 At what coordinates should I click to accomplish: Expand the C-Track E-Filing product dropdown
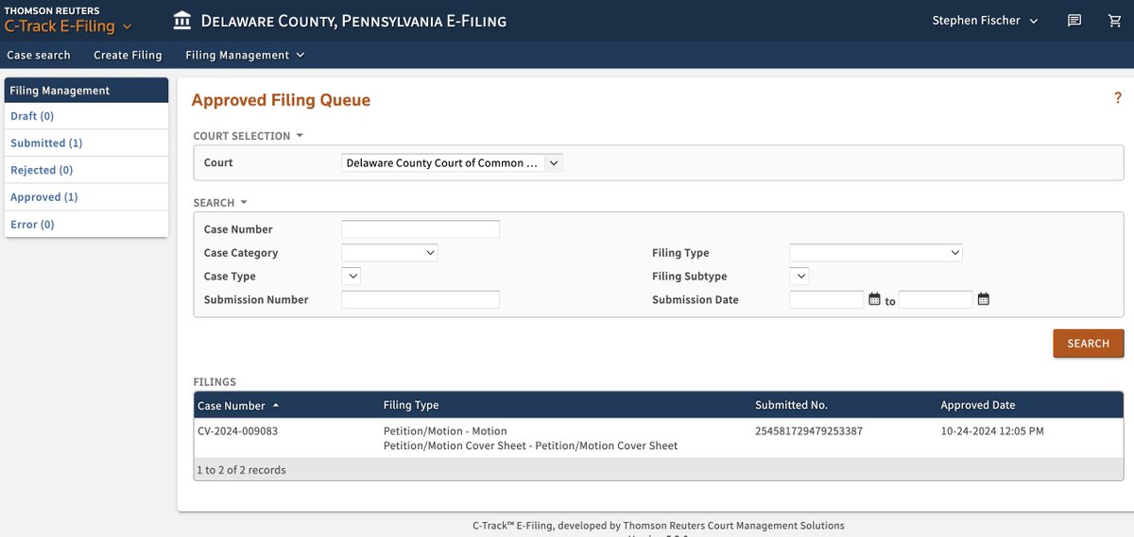coord(69,26)
